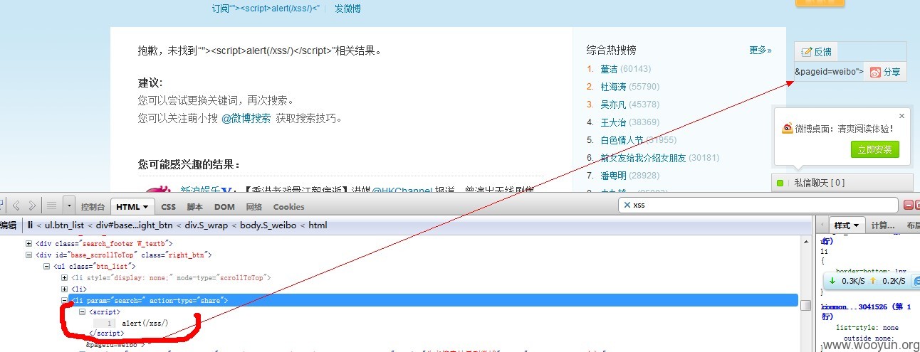Collapse the li param search= node
This screenshot has width=920, height=352.
[65, 301]
